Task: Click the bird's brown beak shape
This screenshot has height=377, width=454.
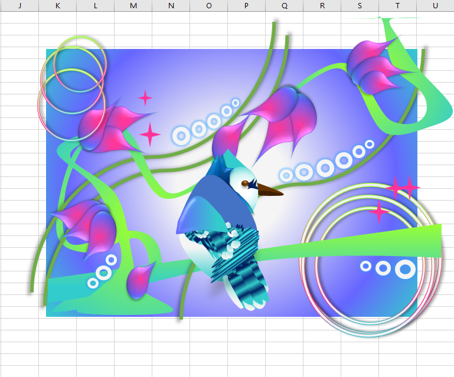Action: 270,190
